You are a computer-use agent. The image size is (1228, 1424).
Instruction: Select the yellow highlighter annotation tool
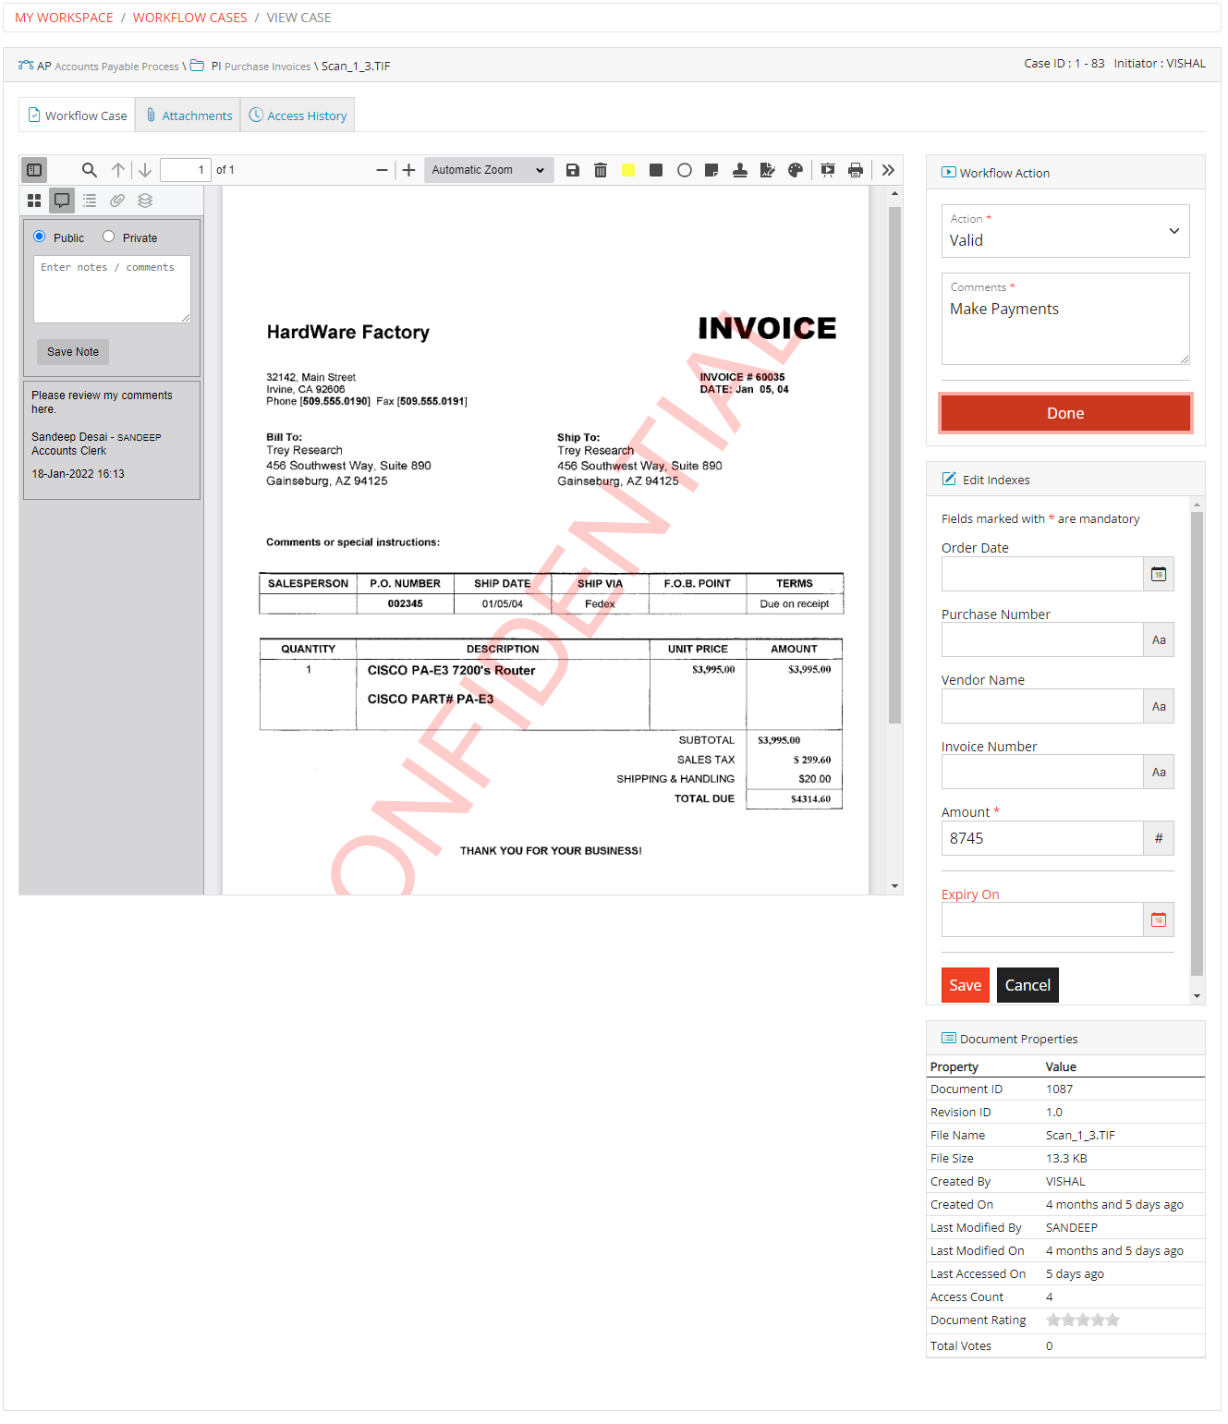coord(629,169)
